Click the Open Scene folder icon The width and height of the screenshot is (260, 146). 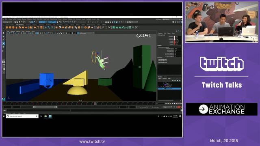point(17,22)
